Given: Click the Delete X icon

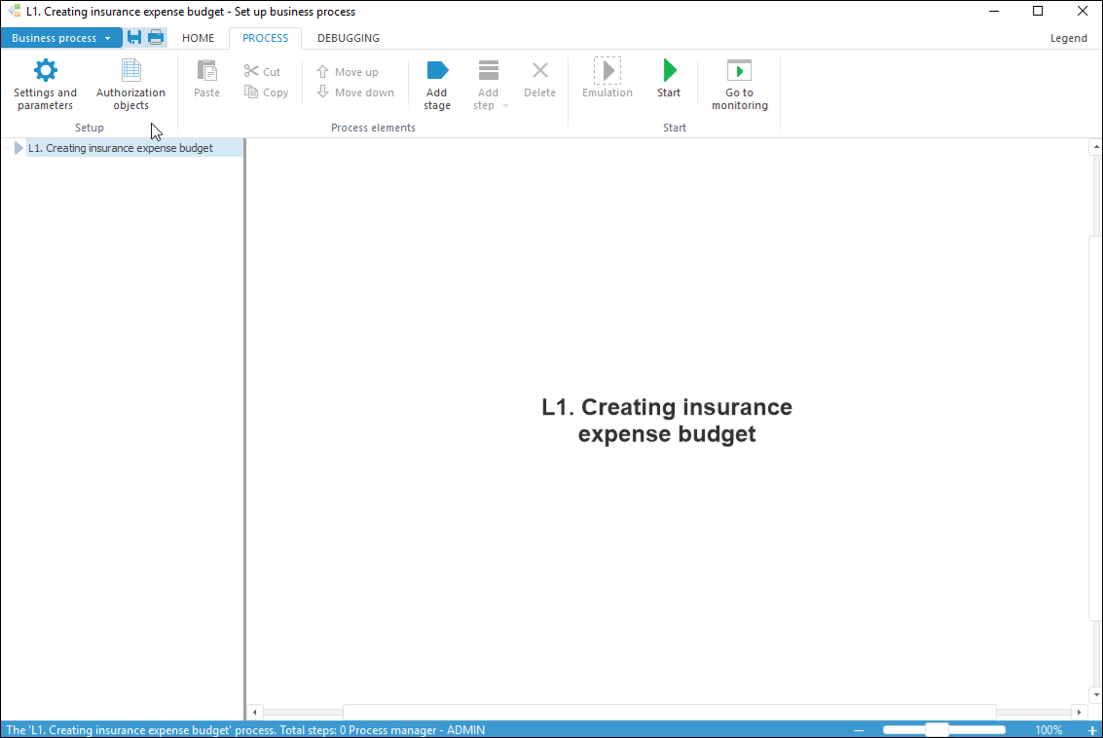Looking at the screenshot, I should coord(539,71).
